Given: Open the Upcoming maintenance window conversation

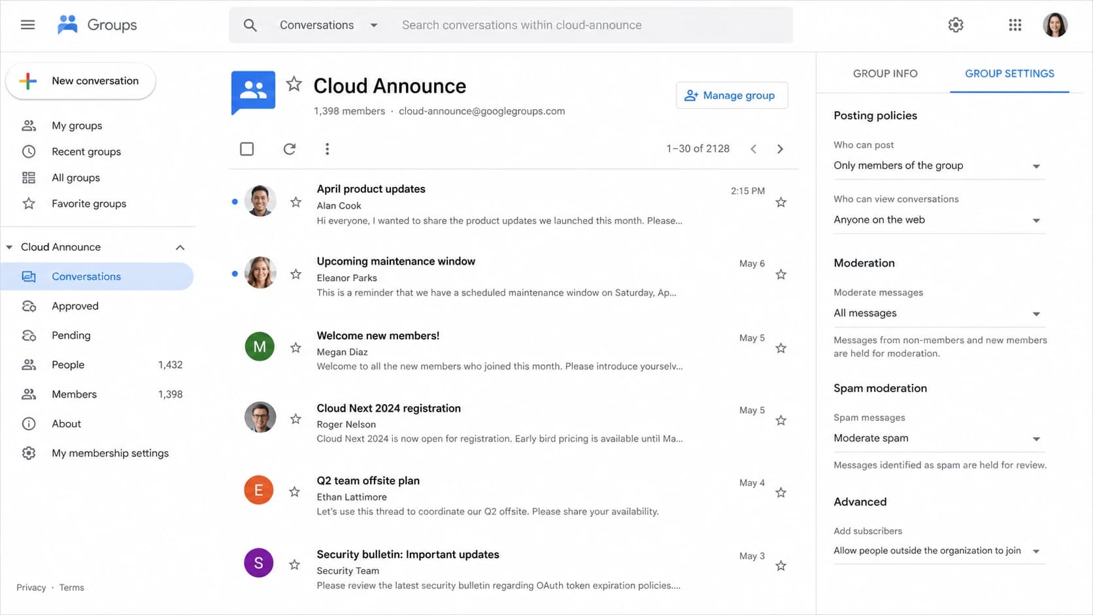Looking at the screenshot, I should 395,261.
